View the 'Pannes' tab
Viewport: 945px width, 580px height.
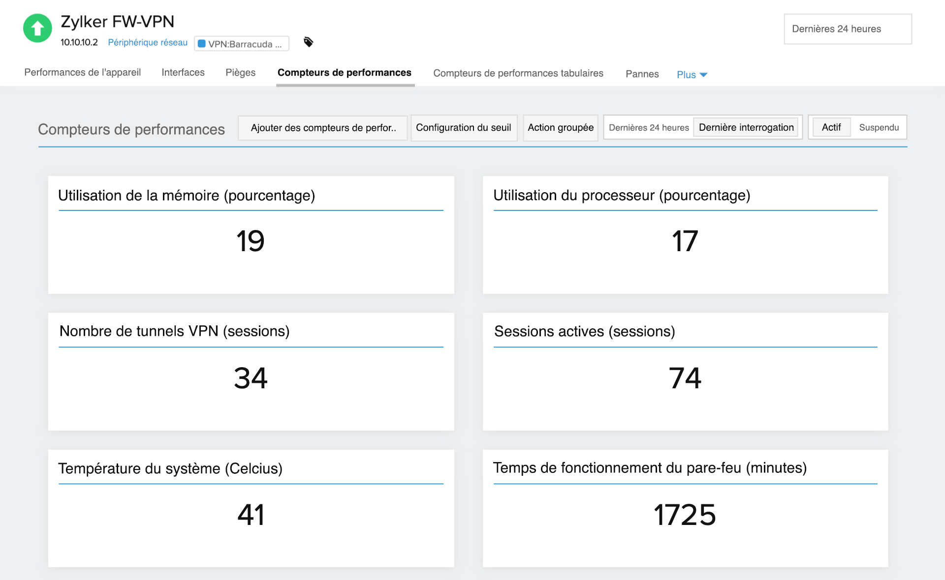(642, 74)
